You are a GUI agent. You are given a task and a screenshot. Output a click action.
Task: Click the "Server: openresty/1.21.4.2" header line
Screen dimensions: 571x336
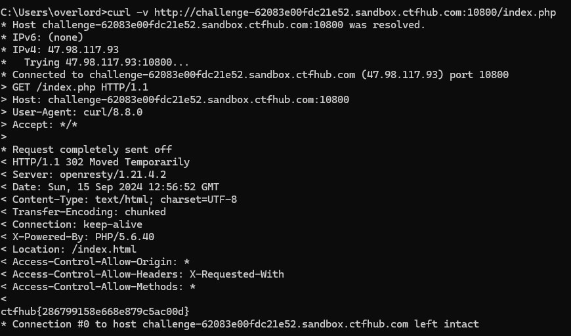[x=89, y=174]
